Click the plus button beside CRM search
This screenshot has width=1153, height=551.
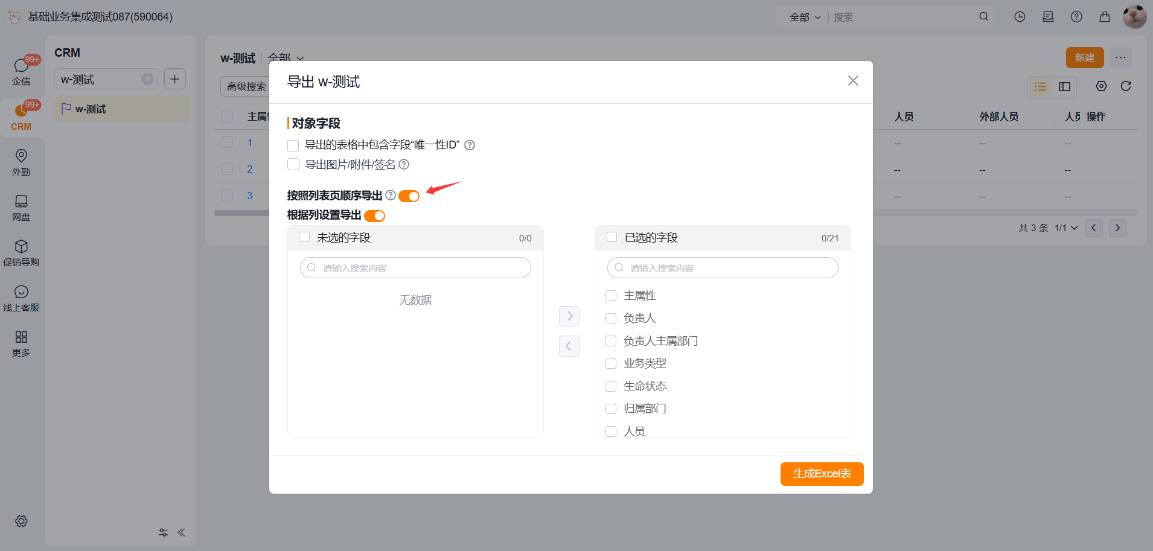pos(175,79)
